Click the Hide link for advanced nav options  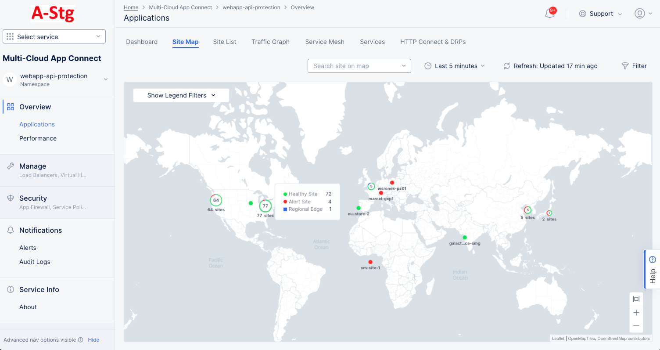[93, 339]
